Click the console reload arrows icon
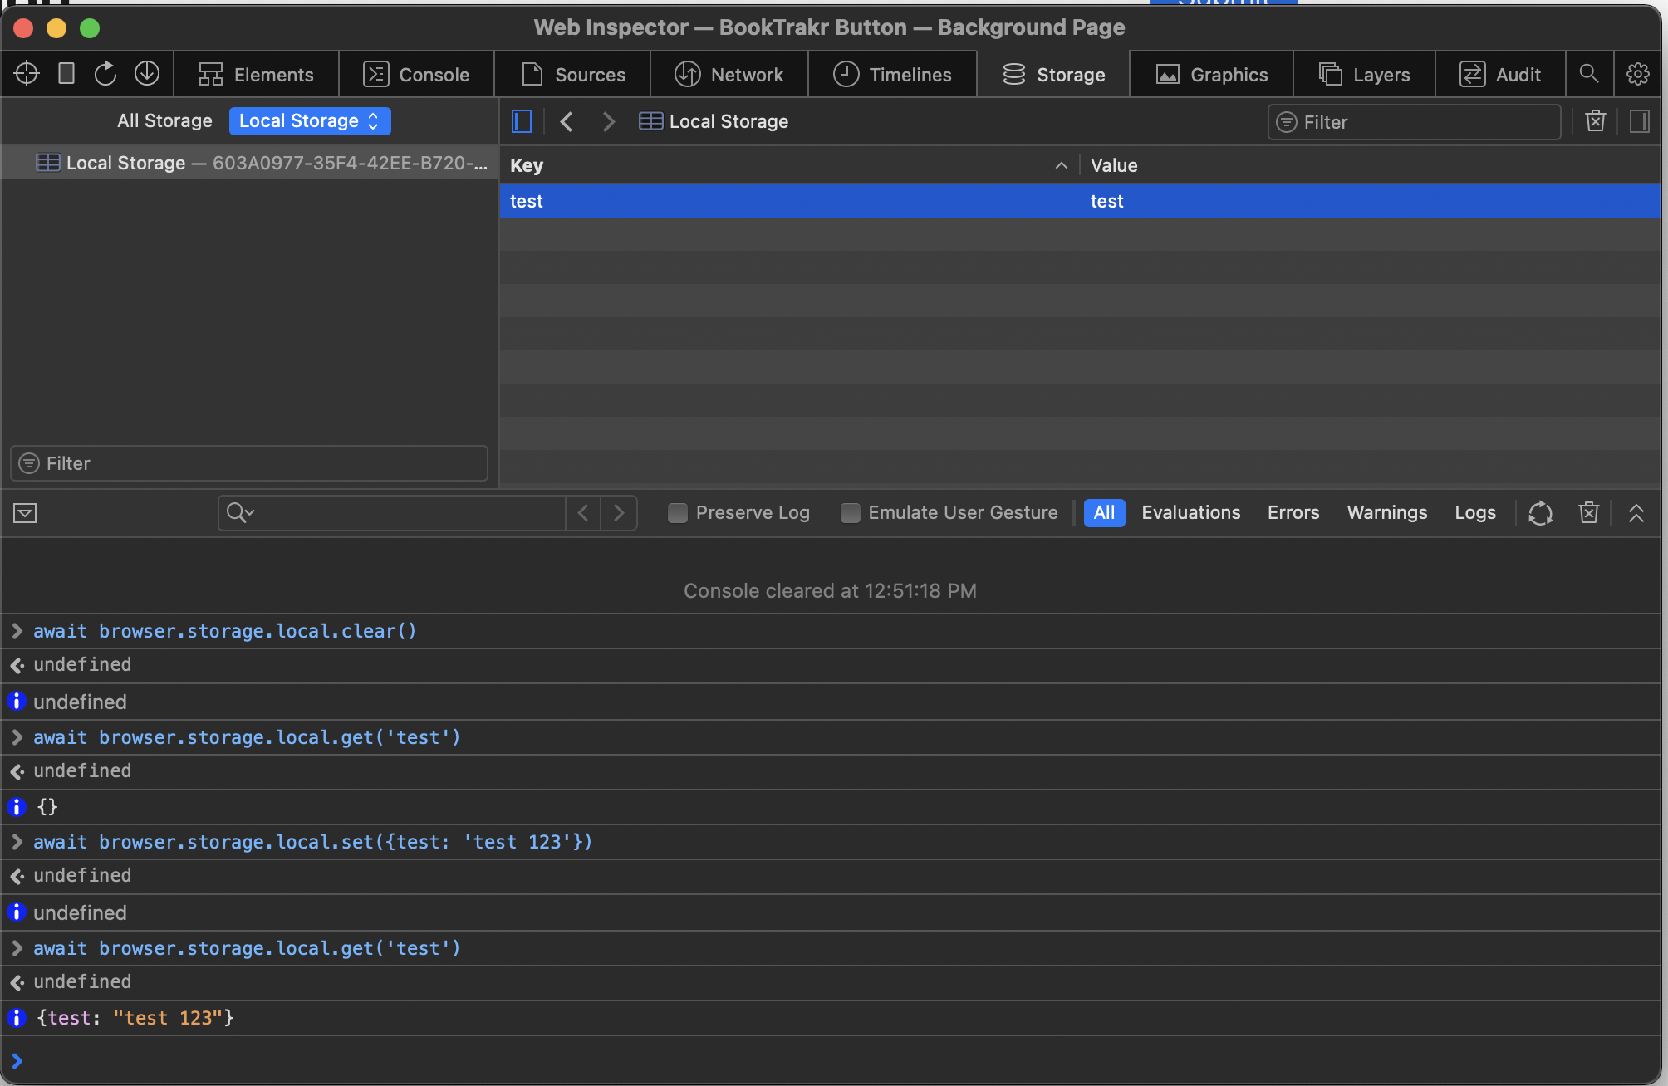The width and height of the screenshot is (1668, 1086). point(1540,513)
